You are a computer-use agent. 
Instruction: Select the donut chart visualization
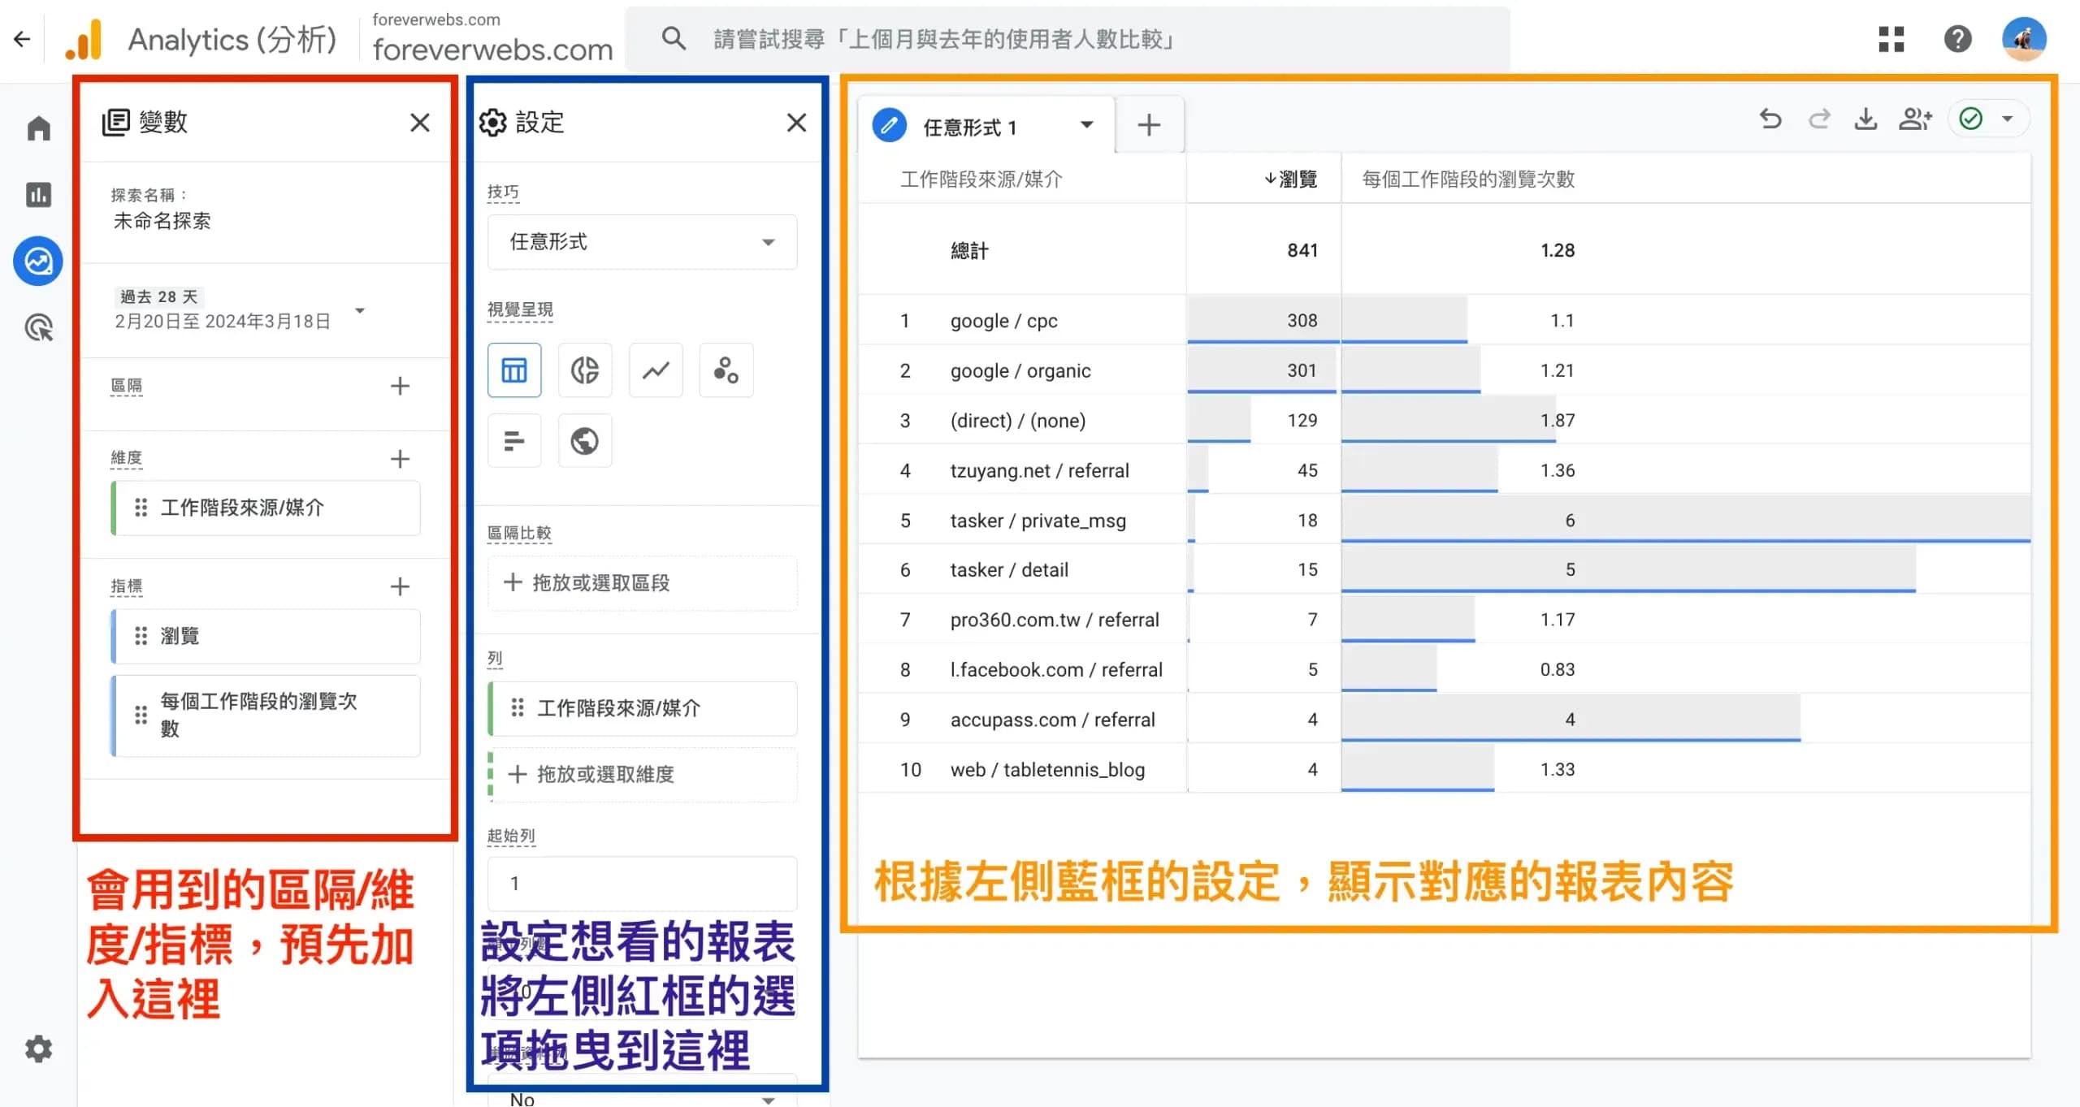tap(584, 370)
